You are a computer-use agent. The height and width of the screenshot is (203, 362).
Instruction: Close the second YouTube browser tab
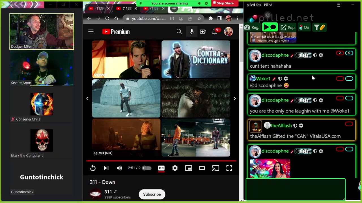135,8
